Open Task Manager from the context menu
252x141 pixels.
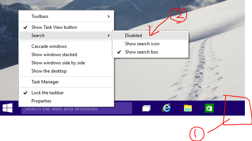pyautogui.click(x=66, y=82)
